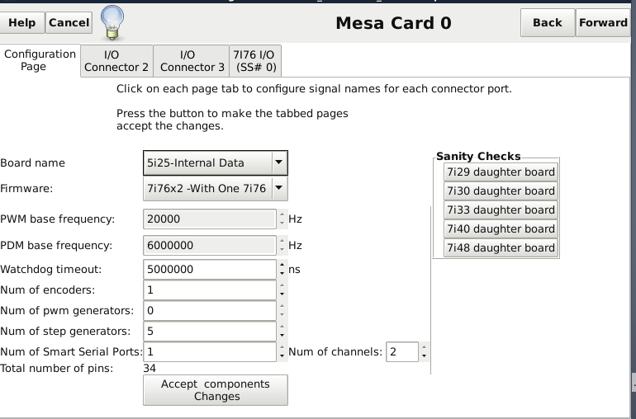The width and height of the screenshot is (636, 419).
Task: Click the Mesa Card 0 heading
Action: (x=393, y=23)
